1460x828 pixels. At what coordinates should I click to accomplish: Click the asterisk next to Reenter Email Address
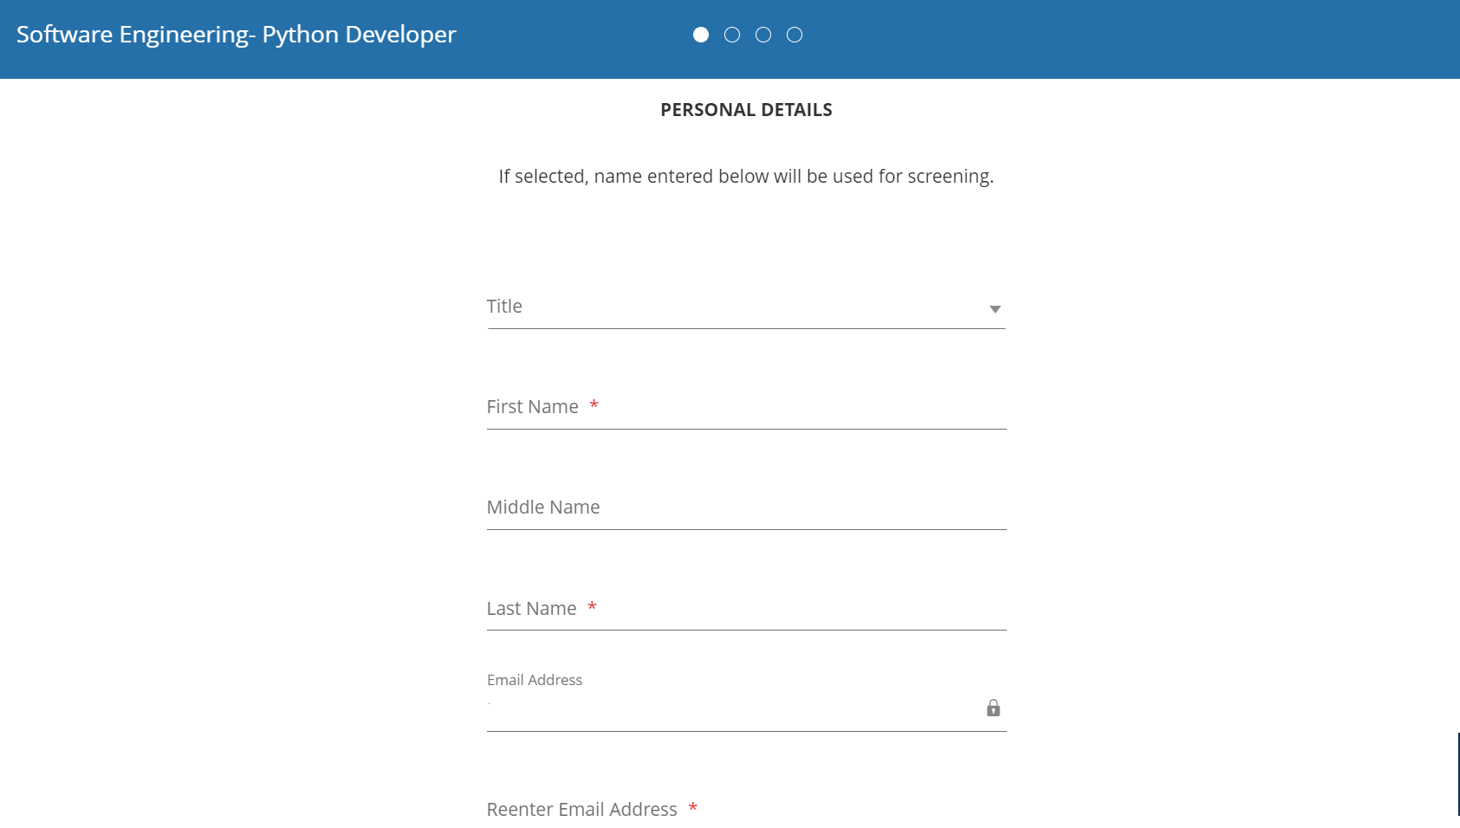point(693,808)
